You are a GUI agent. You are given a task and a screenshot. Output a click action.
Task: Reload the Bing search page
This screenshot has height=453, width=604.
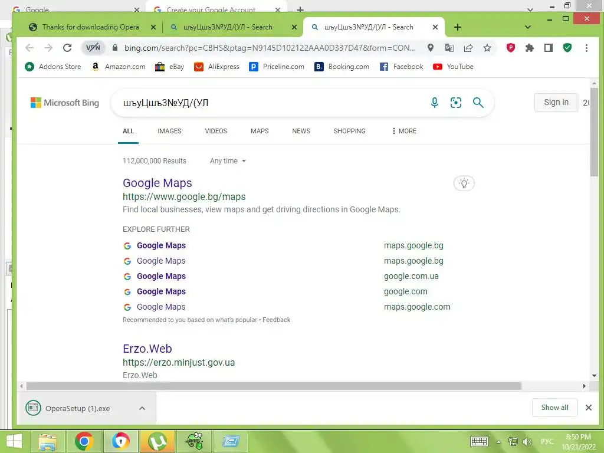point(67,48)
